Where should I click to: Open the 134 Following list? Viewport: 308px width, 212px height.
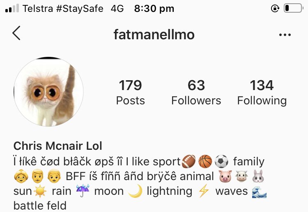point(262,92)
